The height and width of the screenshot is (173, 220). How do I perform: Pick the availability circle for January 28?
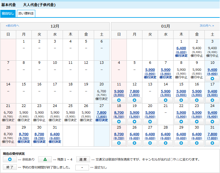tap(166, 143)
